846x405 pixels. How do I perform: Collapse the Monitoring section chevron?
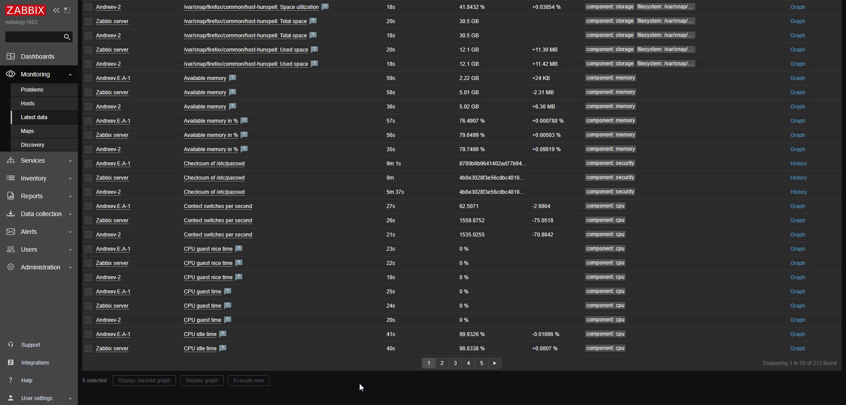pos(70,74)
